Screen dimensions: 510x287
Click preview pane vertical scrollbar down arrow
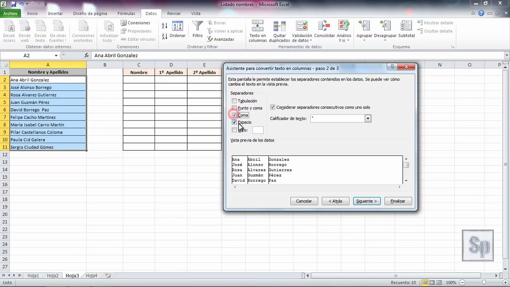coord(406,181)
